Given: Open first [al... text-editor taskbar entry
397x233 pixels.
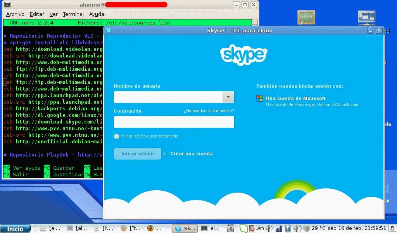Looking at the screenshot, I should (50, 228).
